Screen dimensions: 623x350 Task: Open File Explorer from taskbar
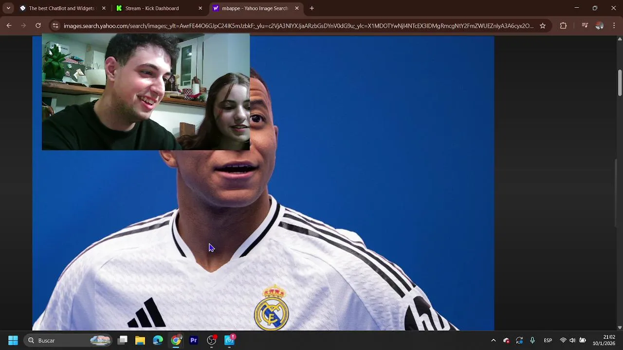140,340
